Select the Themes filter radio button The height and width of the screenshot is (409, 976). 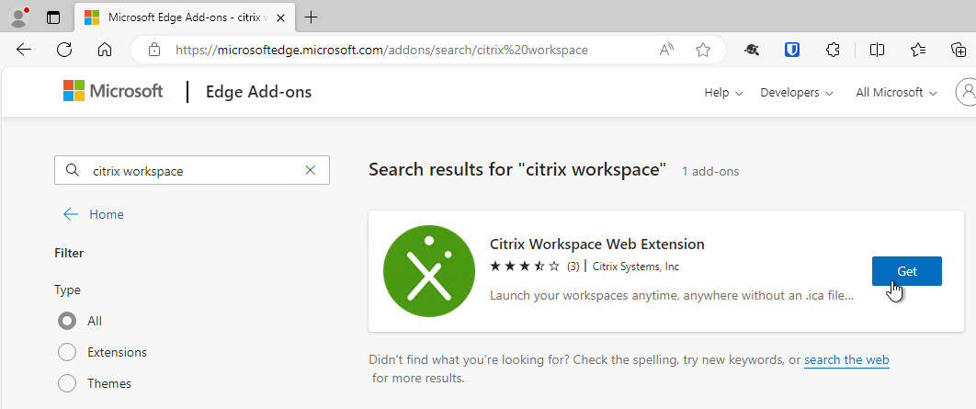tap(66, 383)
